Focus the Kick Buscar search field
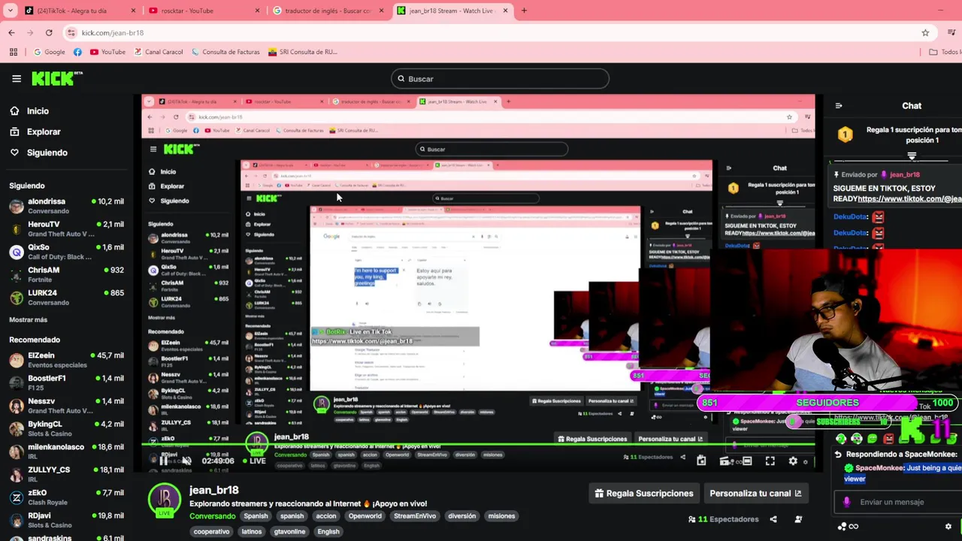The image size is (962, 541). (500, 78)
